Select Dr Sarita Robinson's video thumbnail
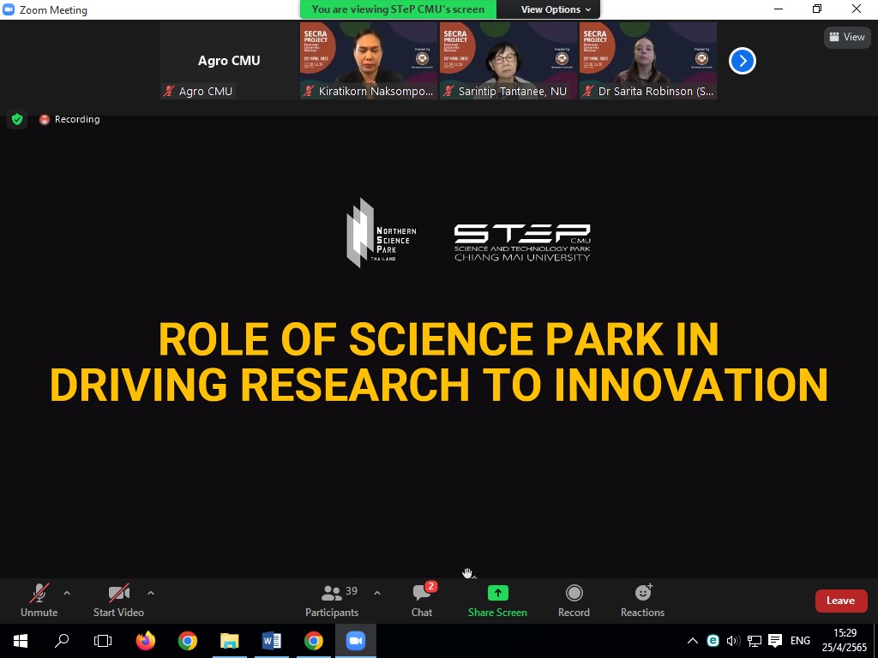This screenshot has height=658, width=878. click(648, 61)
